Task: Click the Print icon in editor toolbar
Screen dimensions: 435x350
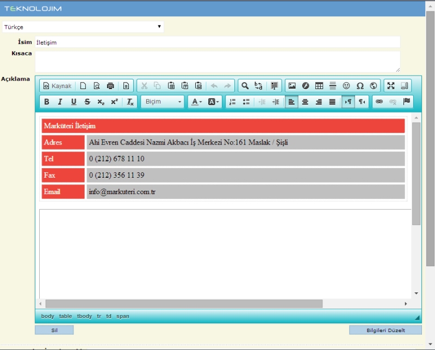Action: (x=110, y=86)
